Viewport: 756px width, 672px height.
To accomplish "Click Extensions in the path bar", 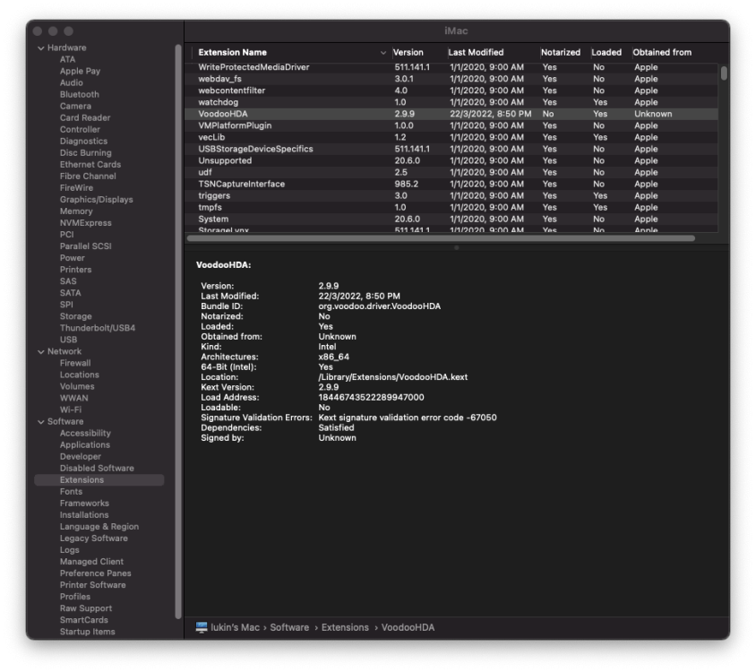I will point(345,627).
